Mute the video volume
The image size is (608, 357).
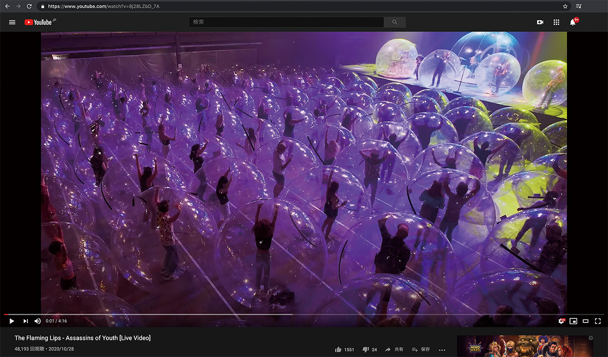click(37, 321)
